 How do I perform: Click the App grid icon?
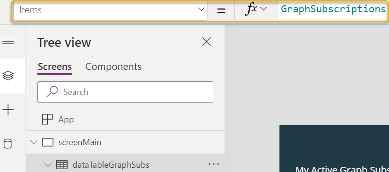click(47, 120)
